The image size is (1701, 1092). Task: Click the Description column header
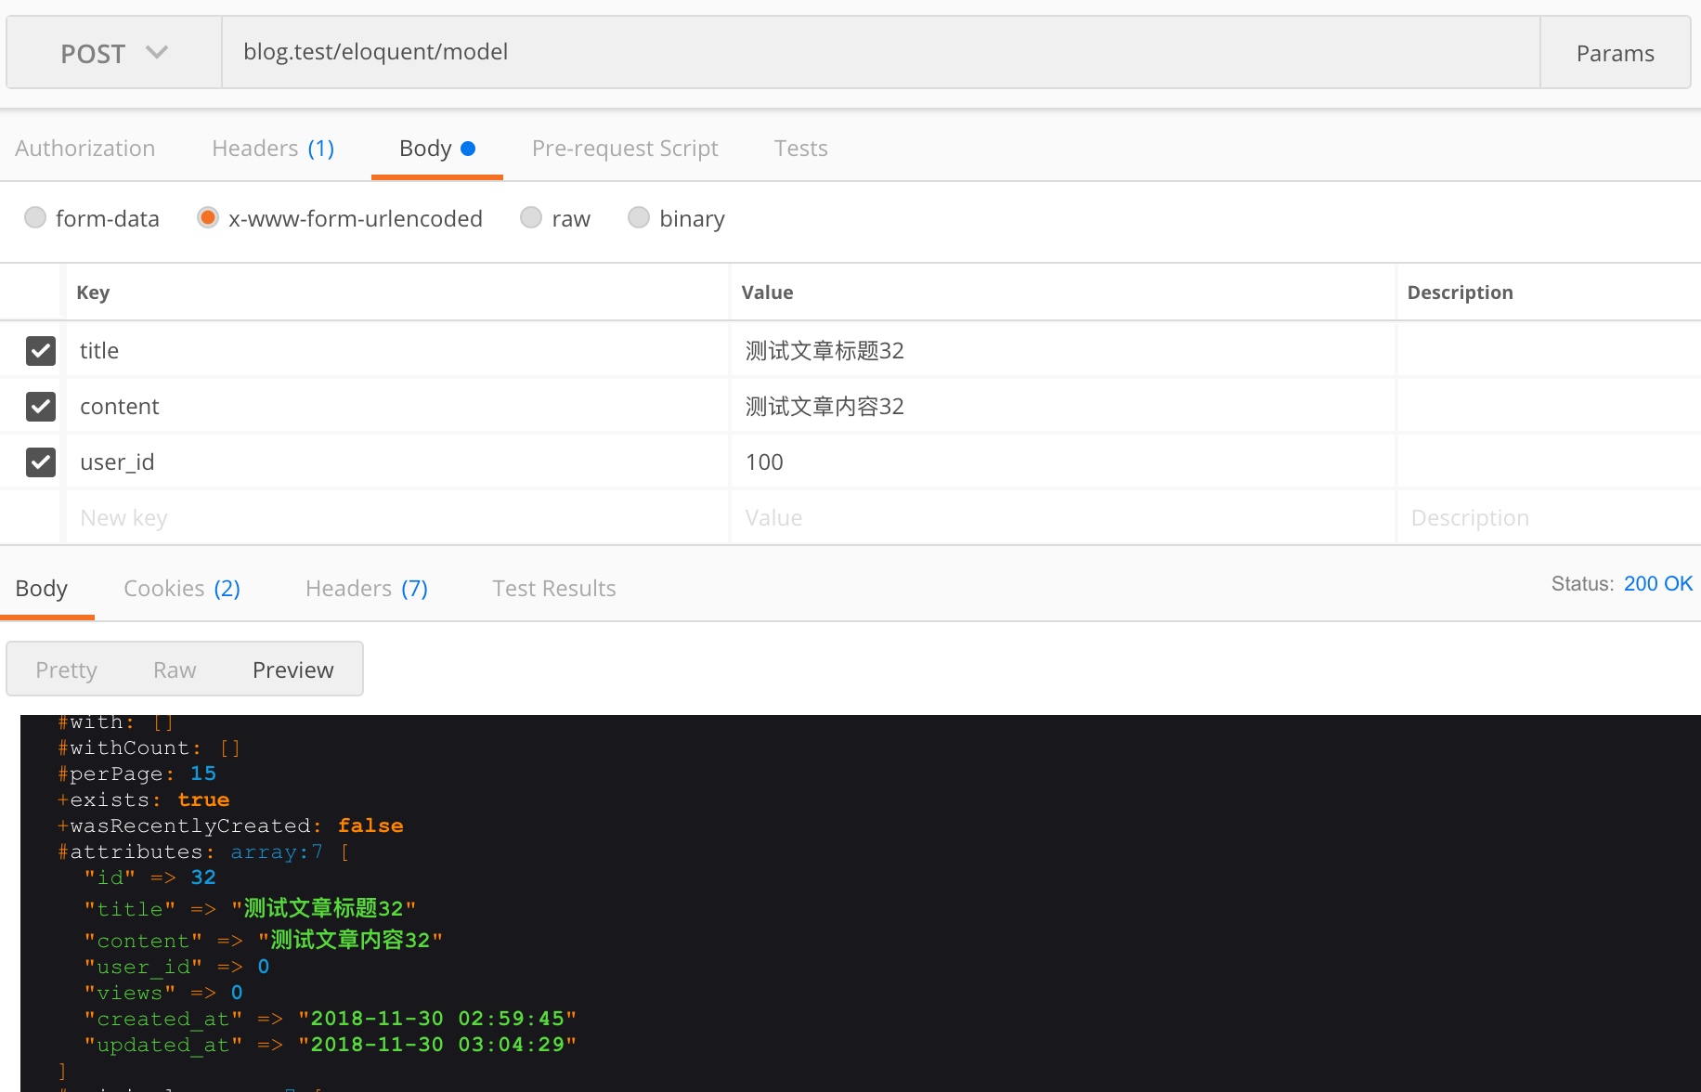pos(1460,292)
